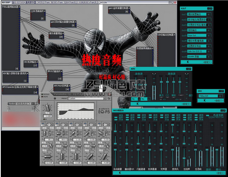Toggle EQ band 1 enable LED
Image resolution: width=228 pixels, height=177 pixels.
(43, 123)
